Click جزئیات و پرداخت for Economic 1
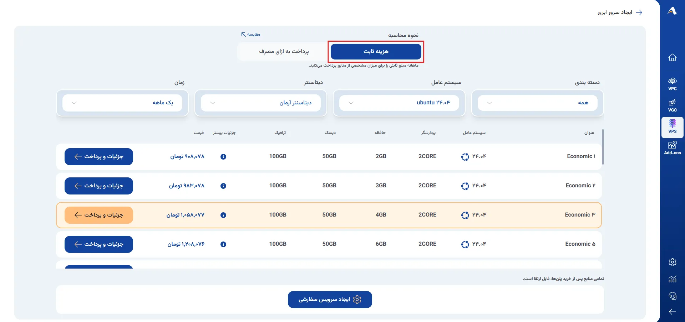This screenshot has height=322, width=685. tap(99, 157)
